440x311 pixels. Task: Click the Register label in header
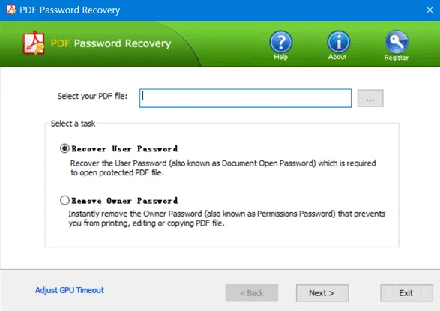397,58
